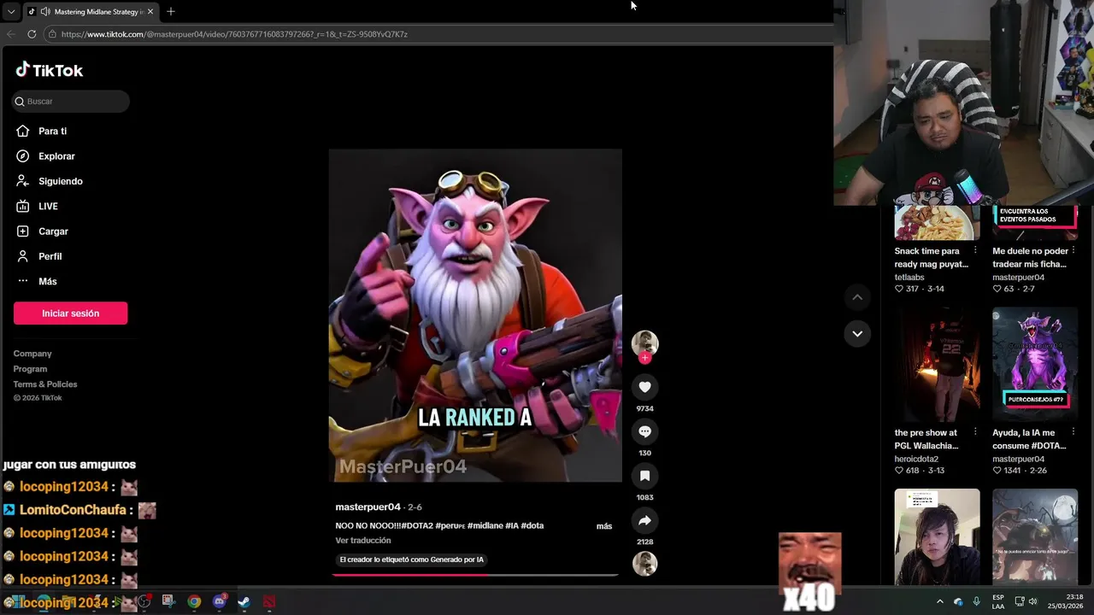Expand the Company footer section
This screenshot has width=1094, height=615.
32,354
